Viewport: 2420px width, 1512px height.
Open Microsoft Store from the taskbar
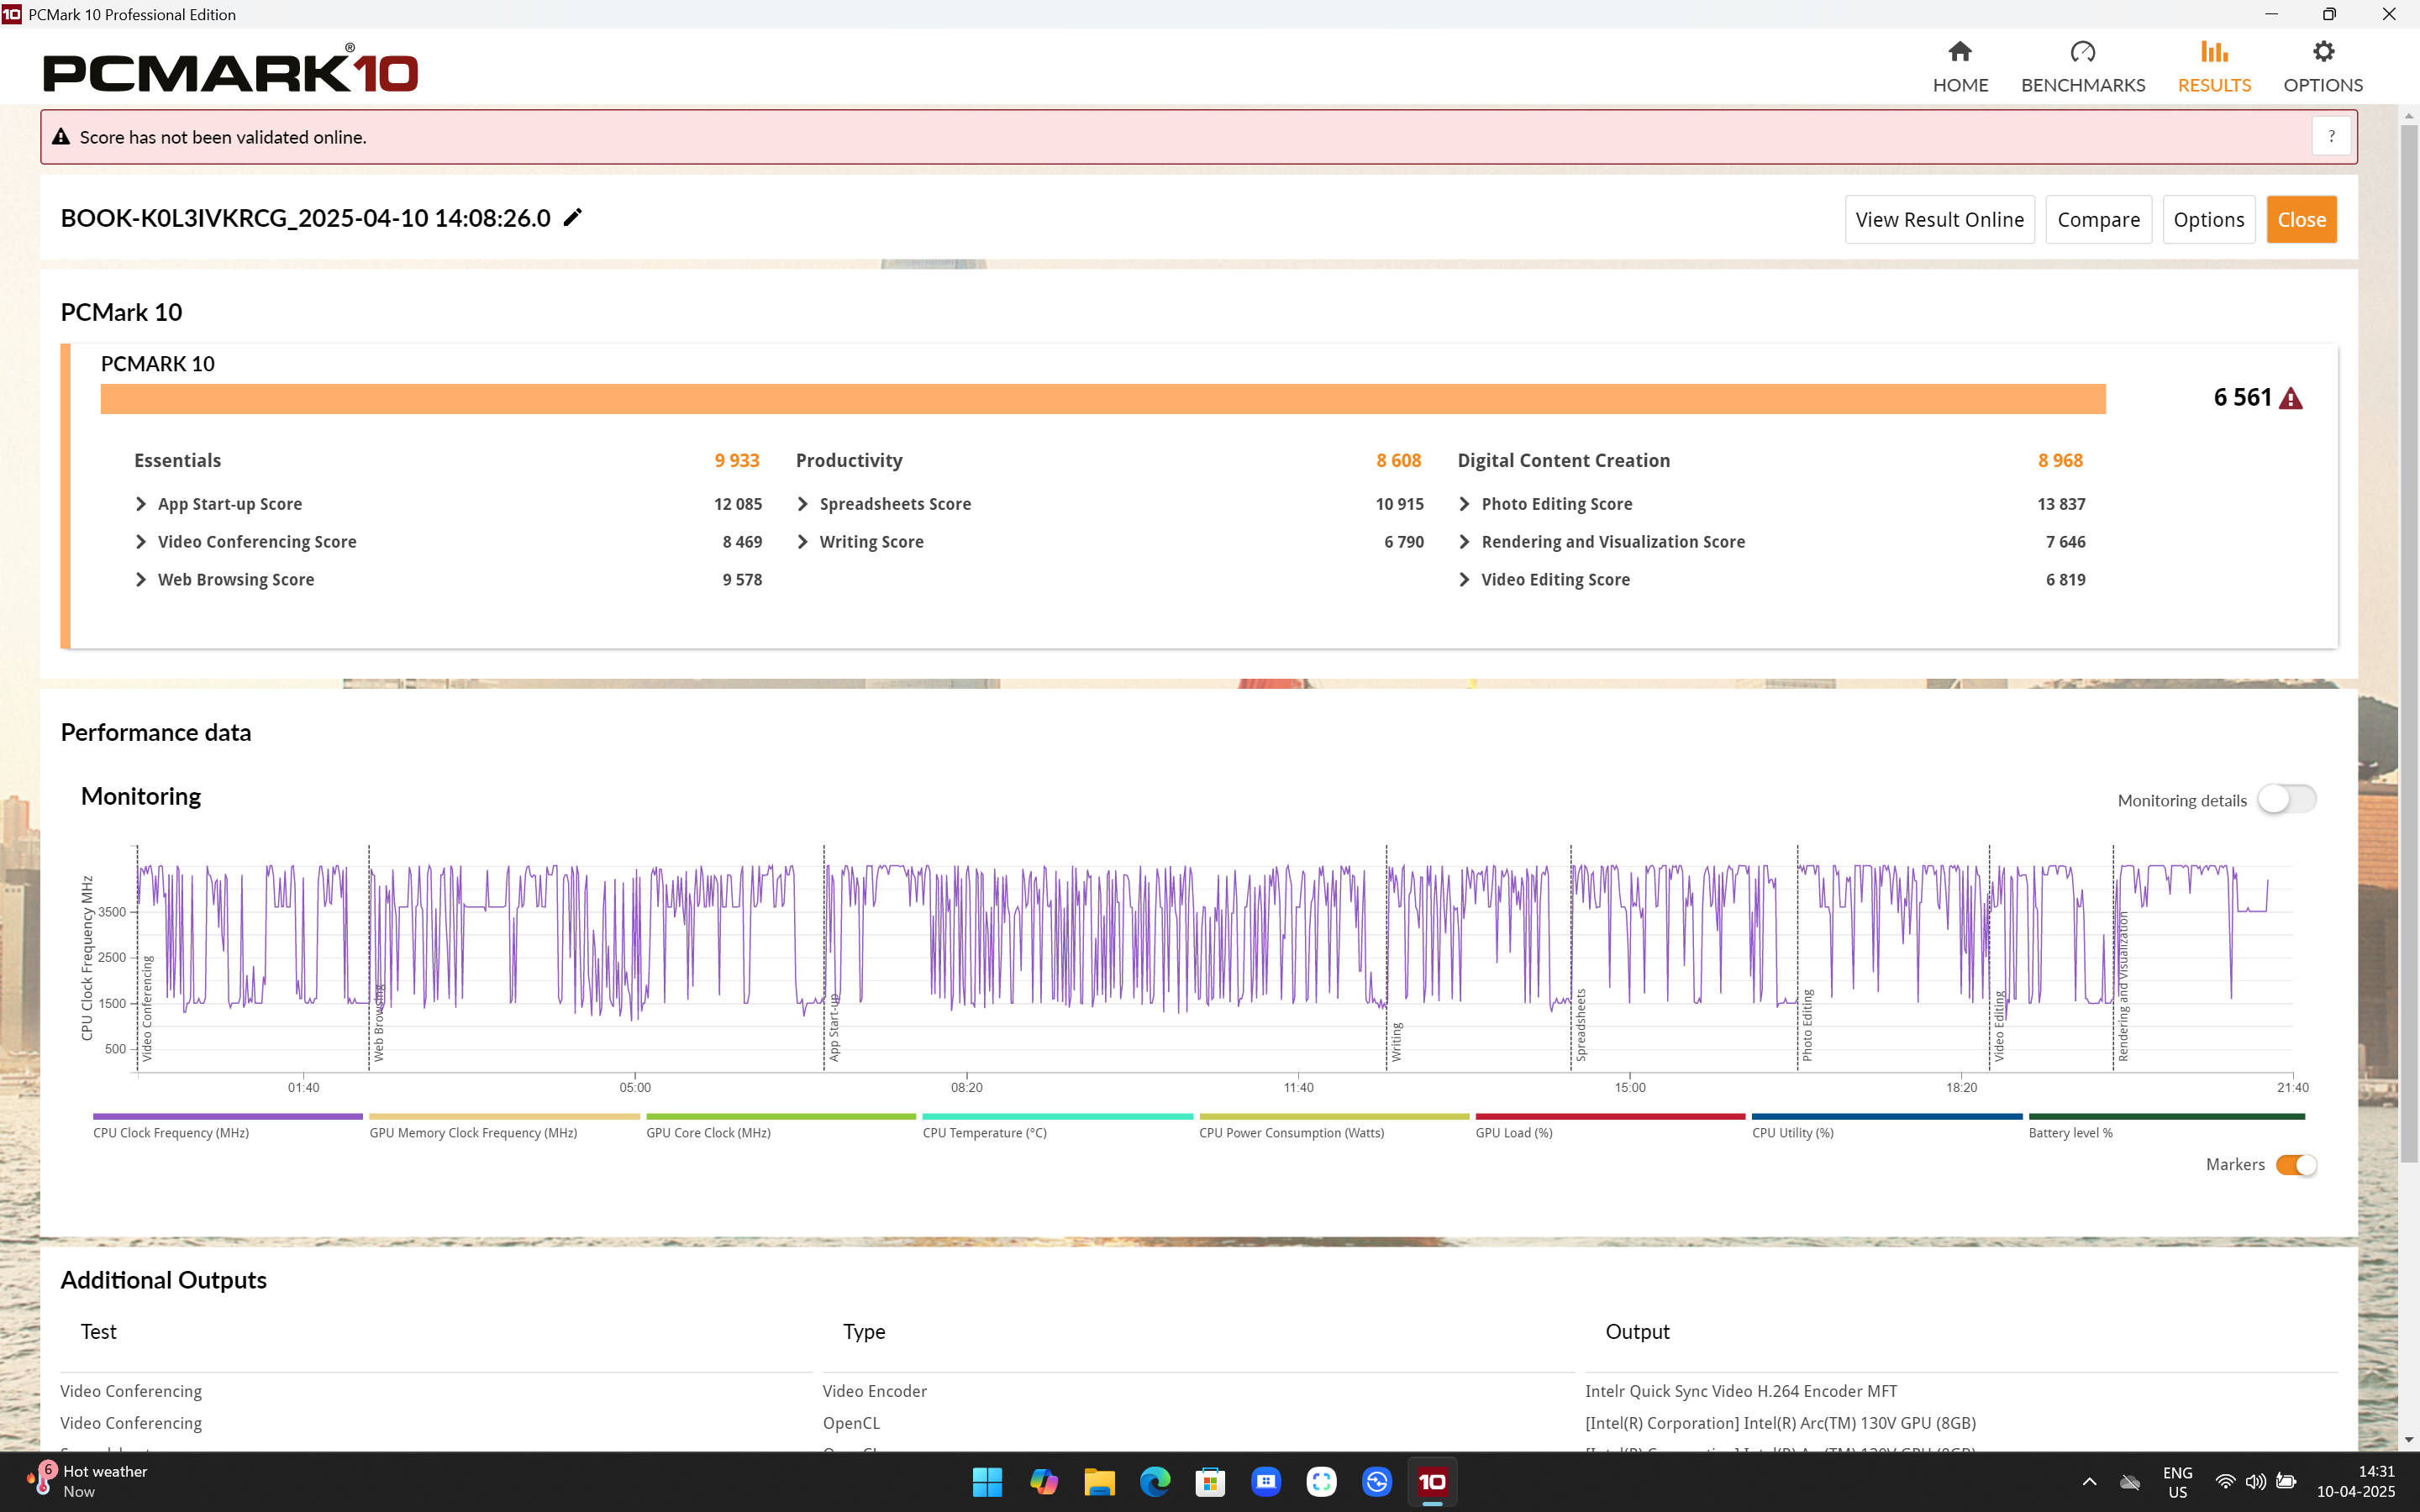point(1210,1482)
